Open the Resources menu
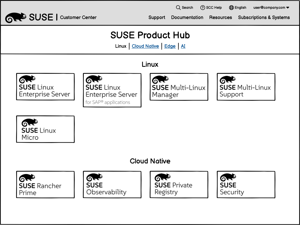Image resolution: width=300 pixels, height=225 pixels. coord(220,17)
